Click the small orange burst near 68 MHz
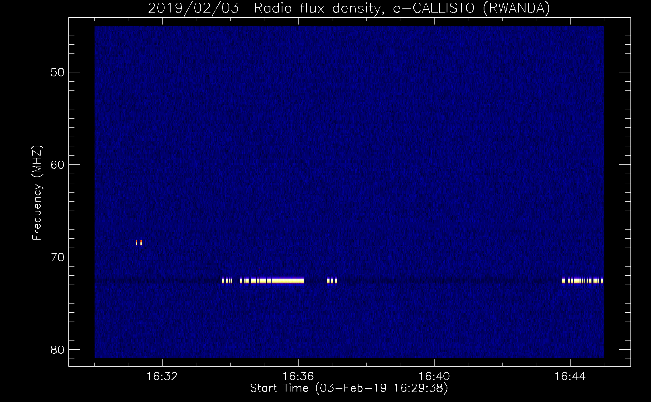 point(139,242)
